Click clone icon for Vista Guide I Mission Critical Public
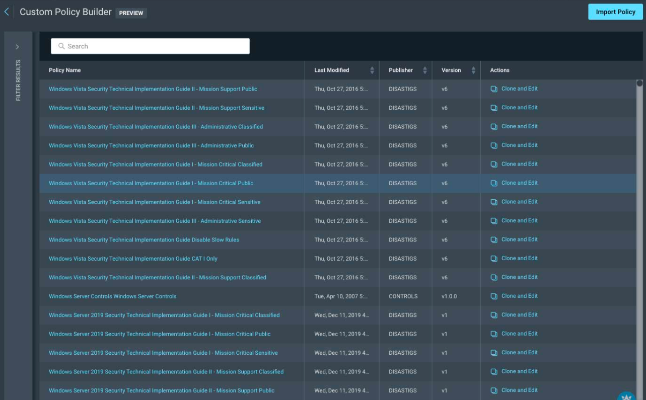Image resolution: width=646 pixels, height=400 pixels. (494, 183)
